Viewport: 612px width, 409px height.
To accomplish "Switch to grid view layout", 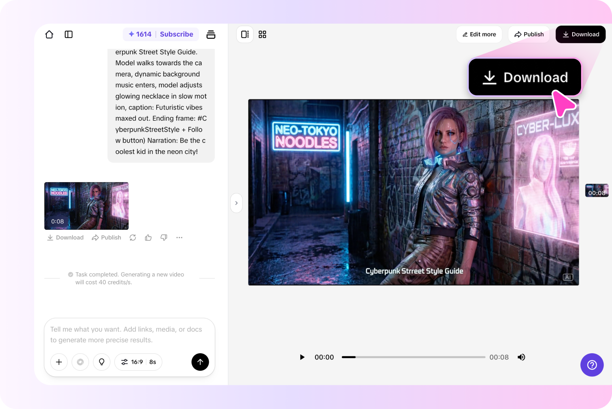I will (262, 34).
